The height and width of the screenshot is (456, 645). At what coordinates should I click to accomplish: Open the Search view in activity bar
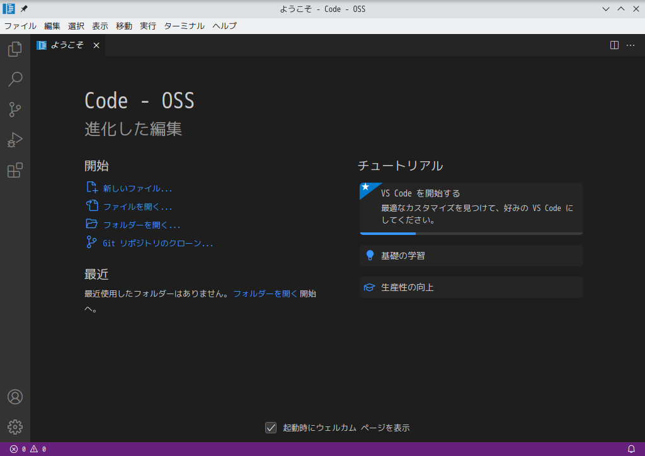pyautogui.click(x=15, y=79)
